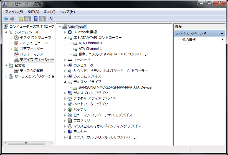Click the blue Back arrow in toolbar
This screenshot has height=155, width=228.
[6, 19]
